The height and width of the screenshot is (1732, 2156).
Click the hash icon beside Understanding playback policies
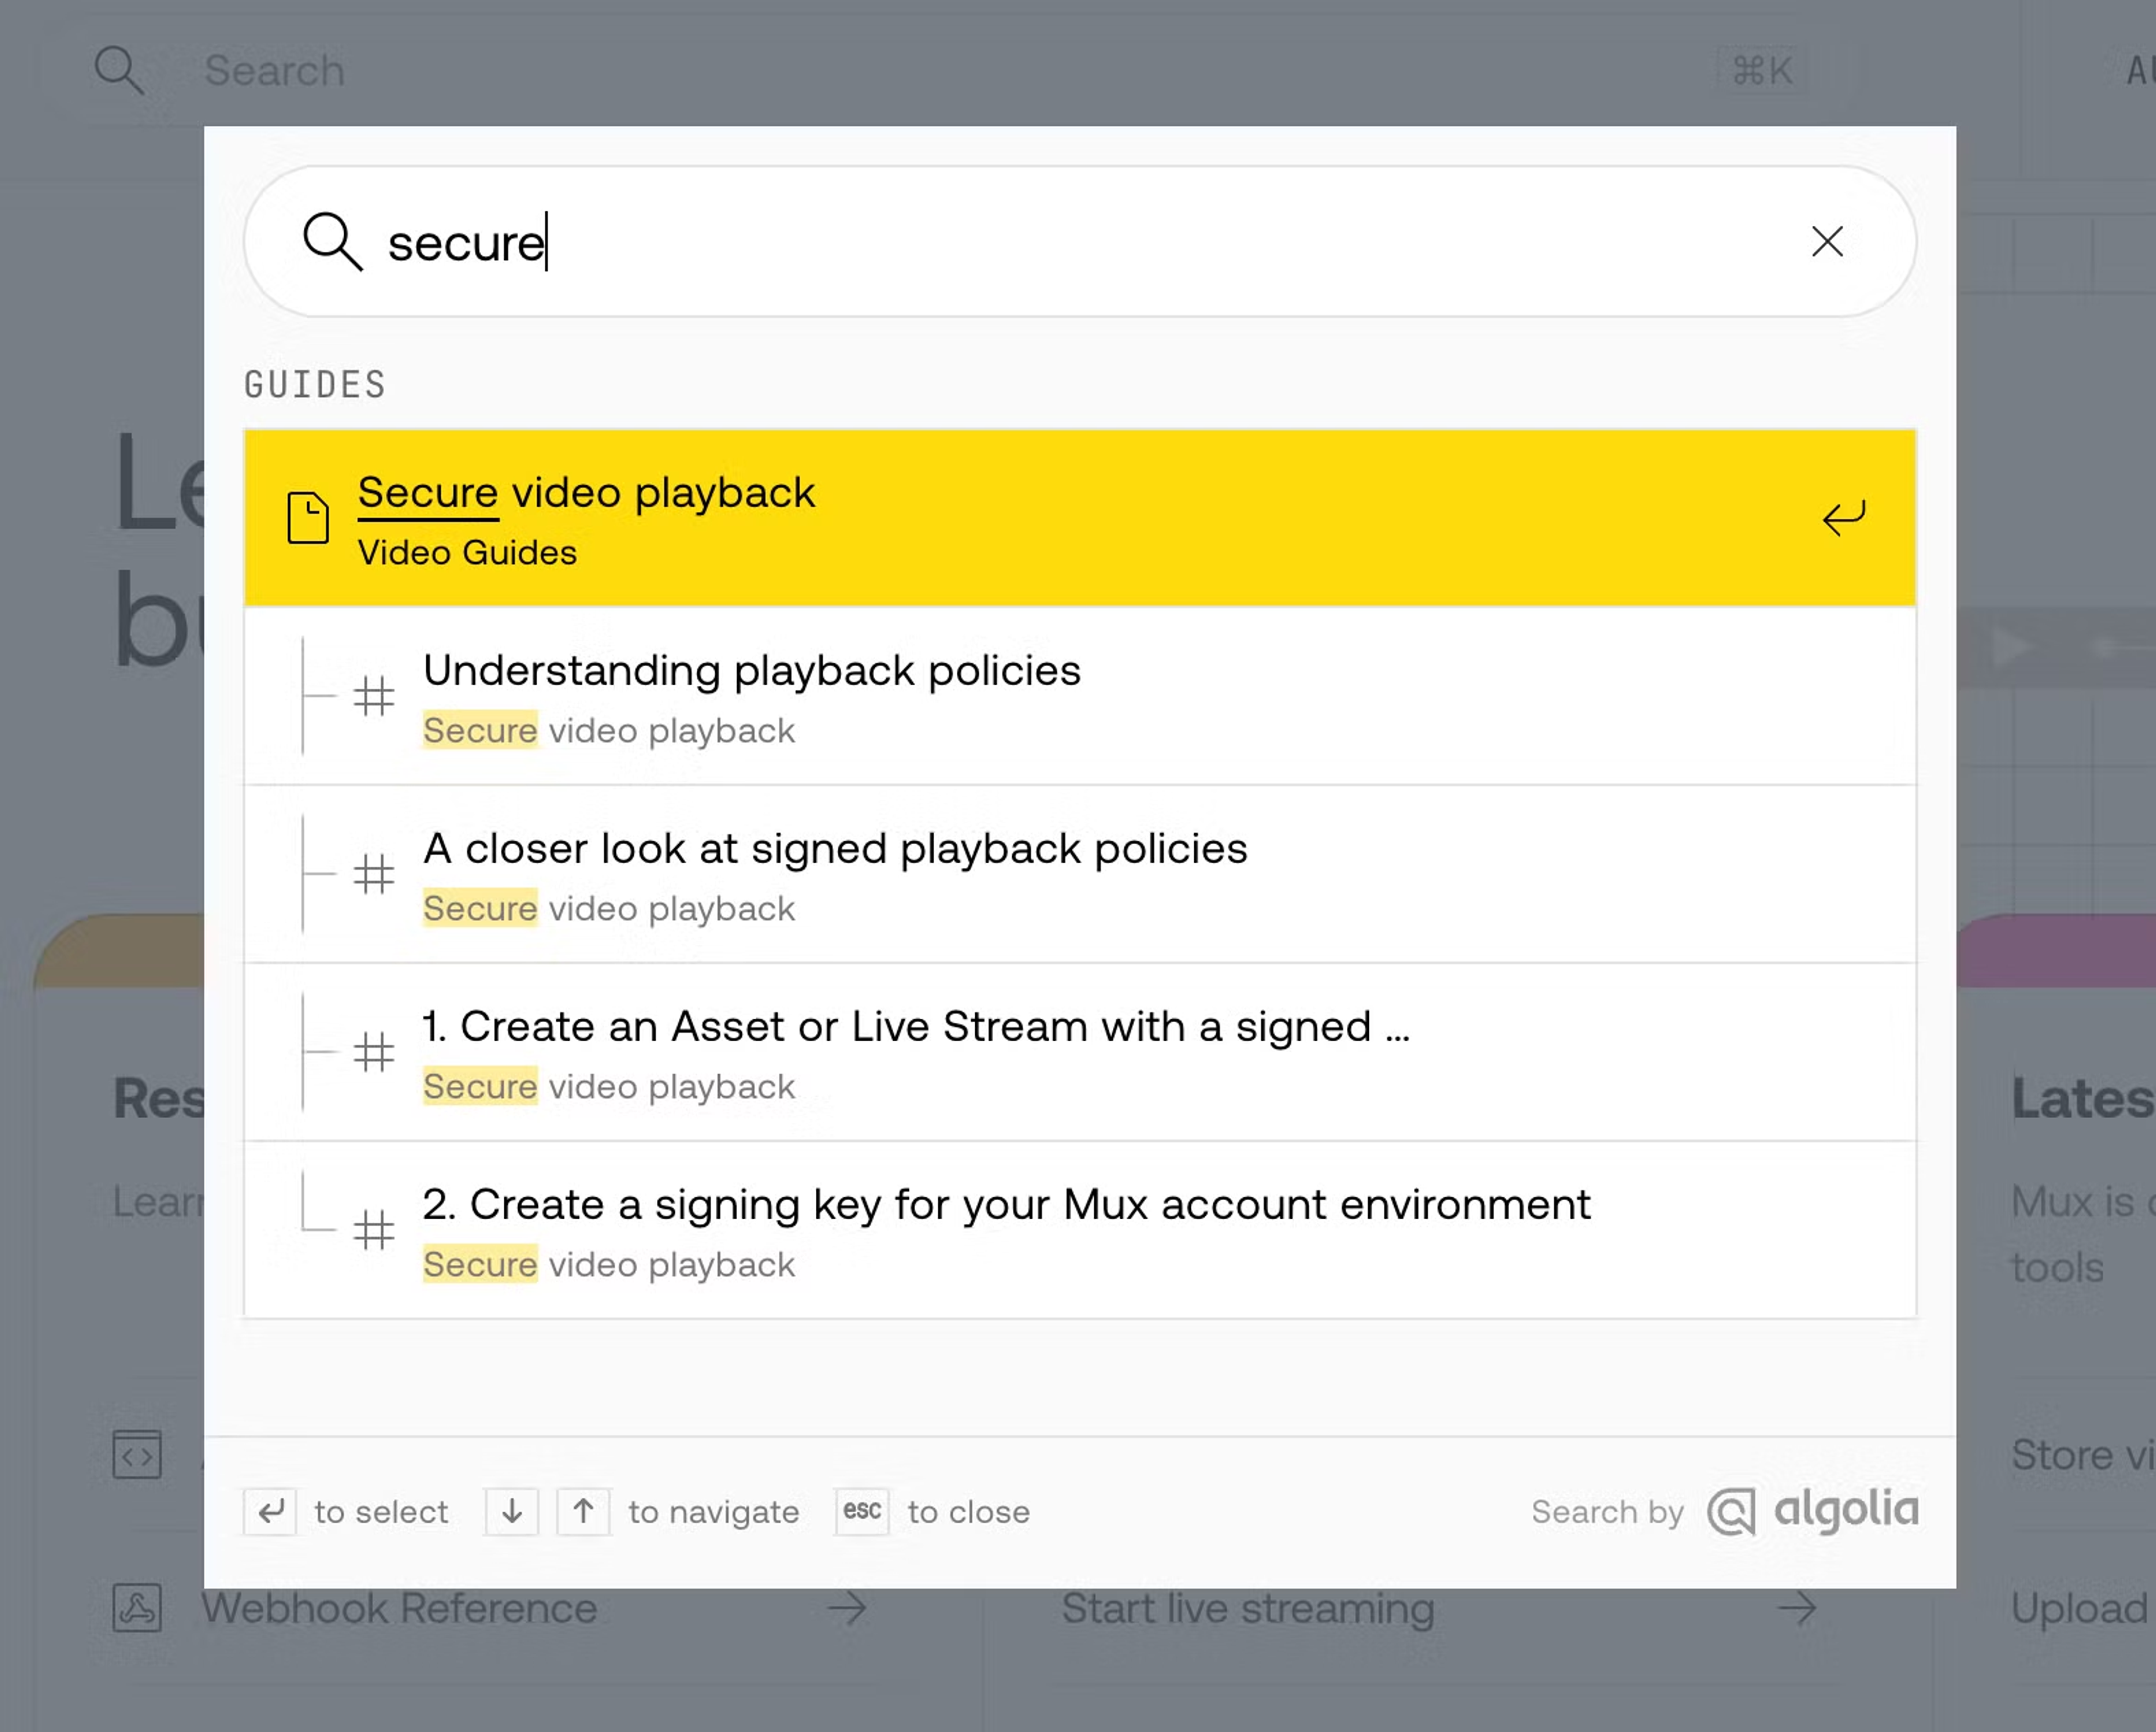coord(374,697)
